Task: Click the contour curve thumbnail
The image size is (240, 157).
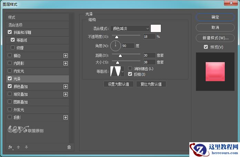Action: [116, 71]
